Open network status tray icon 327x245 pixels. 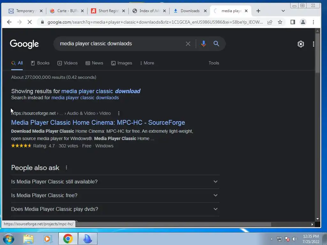[279, 239]
